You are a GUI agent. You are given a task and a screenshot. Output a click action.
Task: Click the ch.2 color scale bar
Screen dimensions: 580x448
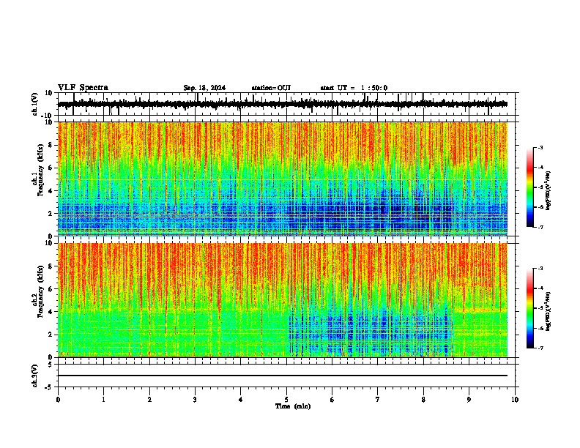pyautogui.click(x=529, y=308)
